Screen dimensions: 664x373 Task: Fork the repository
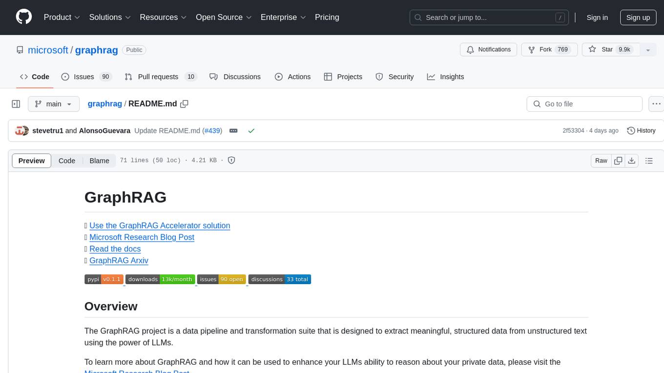[x=549, y=50]
